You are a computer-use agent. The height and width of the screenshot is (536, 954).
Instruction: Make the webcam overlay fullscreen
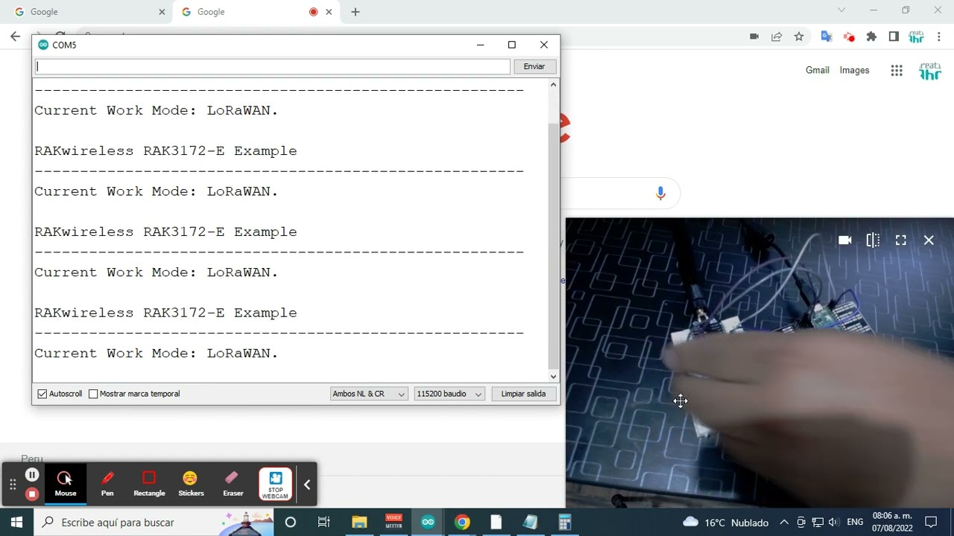[x=901, y=240]
